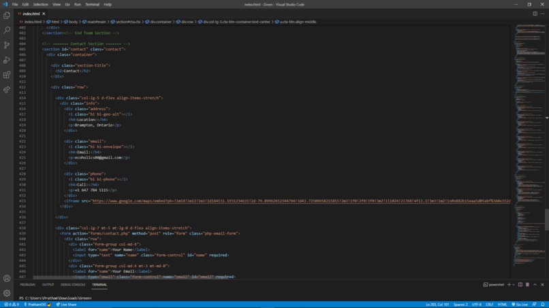Open the Accounts menu icon
The width and height of the screenshot is (549, 308).
click(x=7, y=278)
